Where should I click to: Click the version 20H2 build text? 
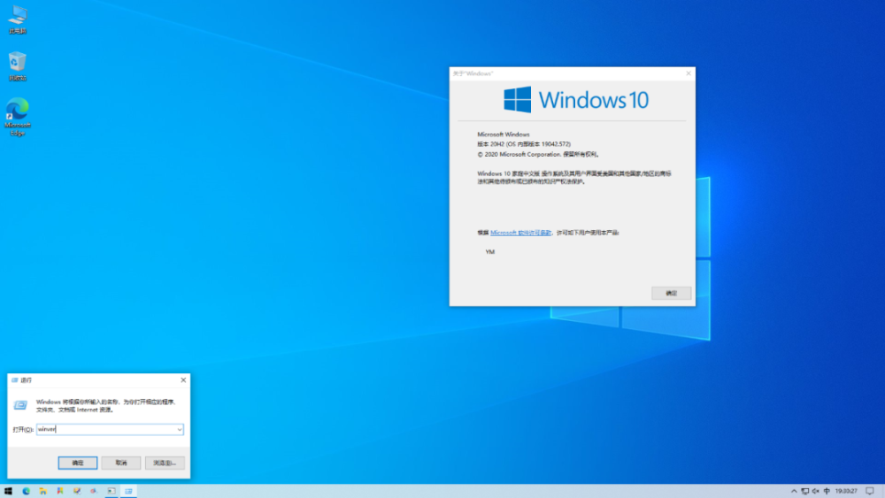[524, 144]
